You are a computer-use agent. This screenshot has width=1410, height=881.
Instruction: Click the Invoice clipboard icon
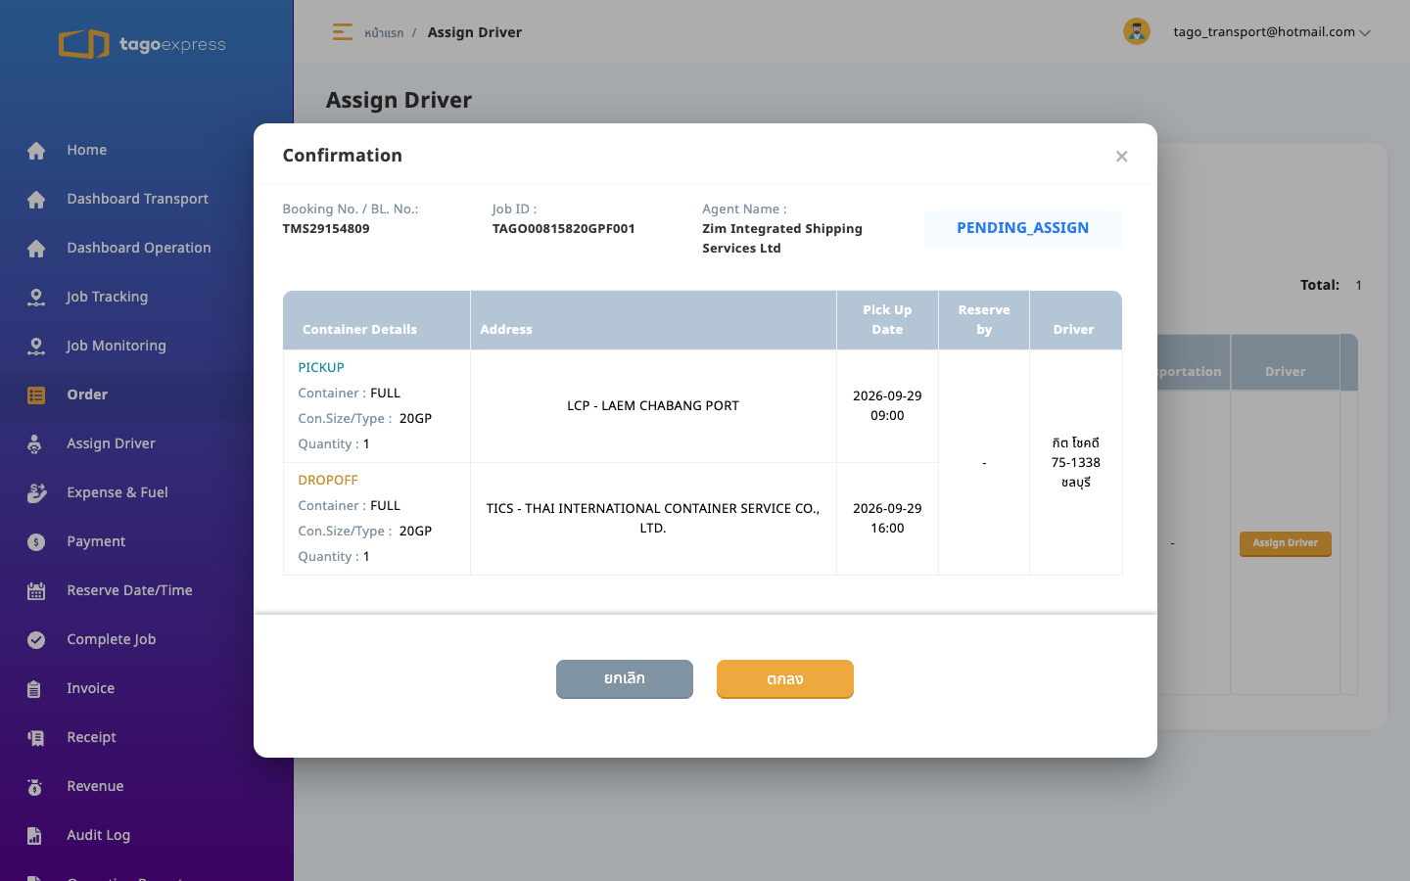pos(36,689)
